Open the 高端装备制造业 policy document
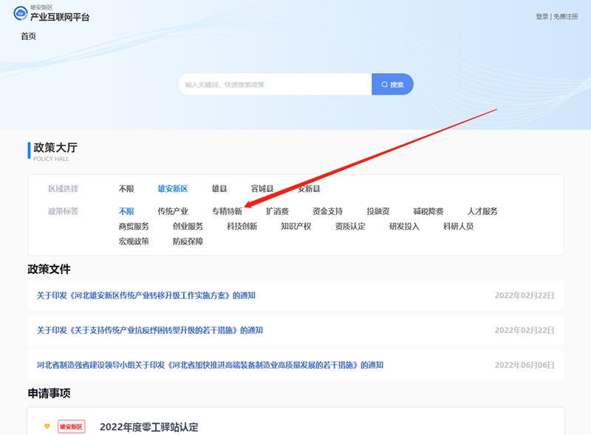 pyautogui.click(x=210, y=365)
